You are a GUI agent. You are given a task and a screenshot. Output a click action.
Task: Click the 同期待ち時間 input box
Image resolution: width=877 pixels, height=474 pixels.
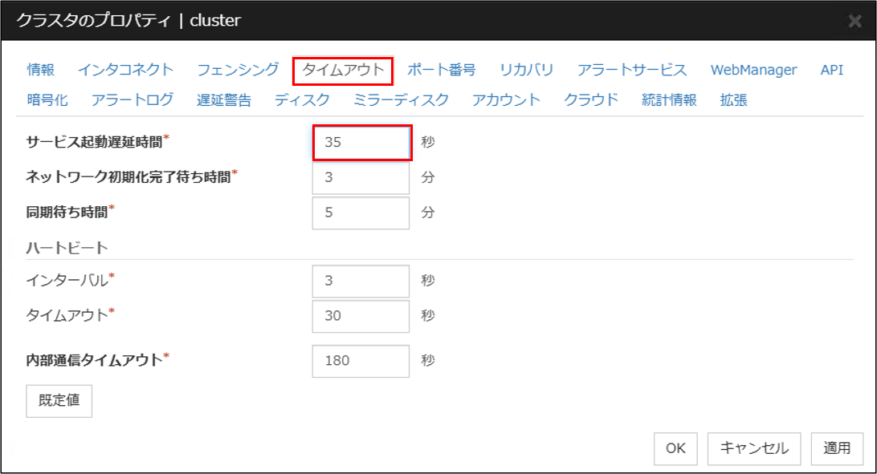point(361,213)
